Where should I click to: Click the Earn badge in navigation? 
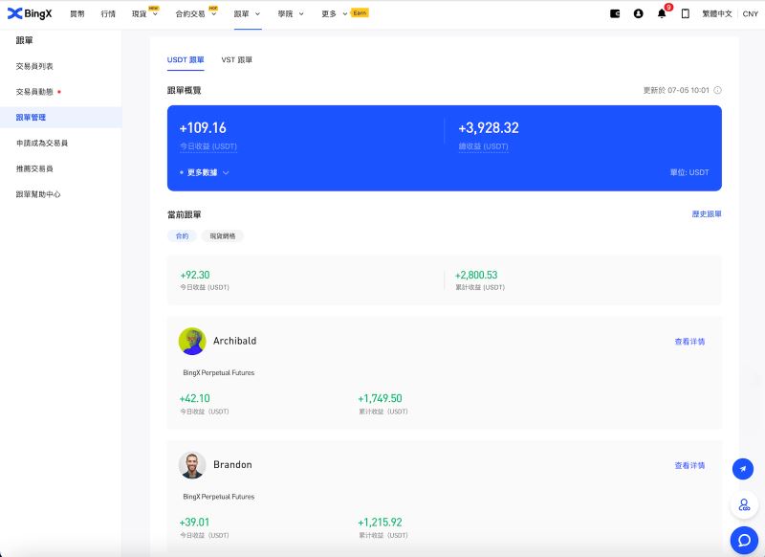click(x=361, y=12)
